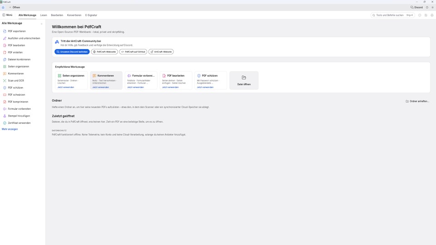The height and width of the screenshot is (245, 436).
Task: Switch to the E-Signatur tab
Action: (x=91, y=15)
